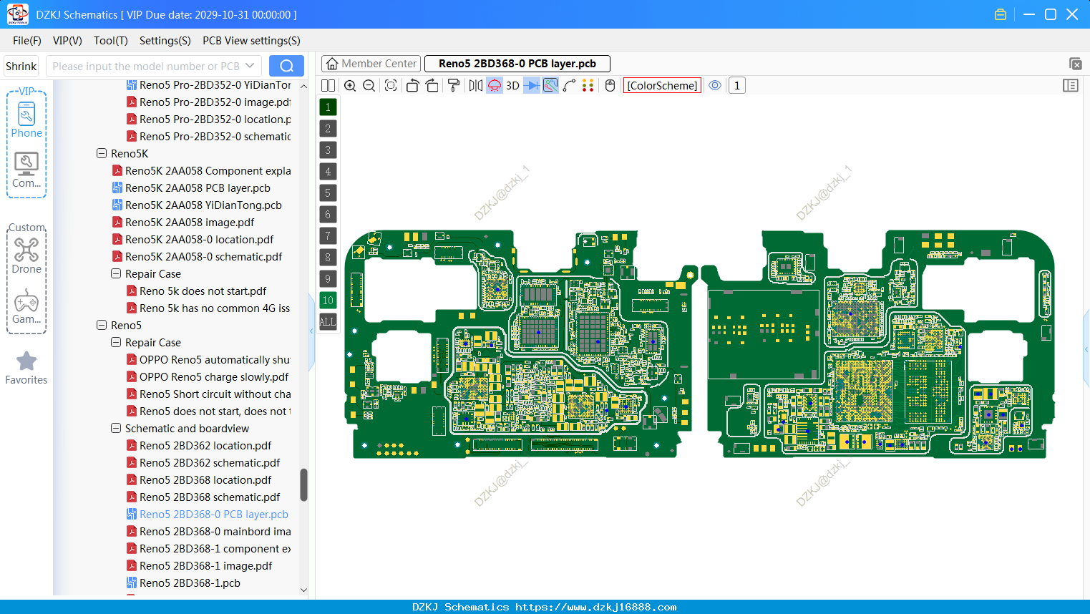Toggle the split view icon in PCB toolbar

pyautogui.click(x=328, y=86)
